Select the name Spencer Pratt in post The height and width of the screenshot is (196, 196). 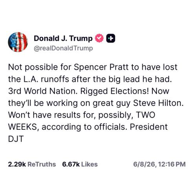101,67
